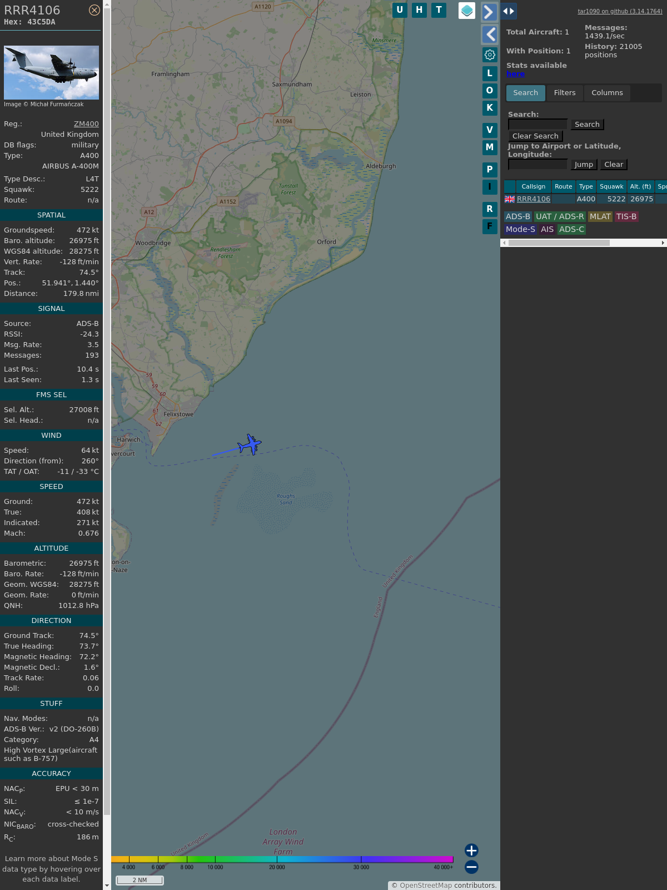Click the UAT / ADS-R legend label
This screenshot has height=890, width=667.
point(560,217)
